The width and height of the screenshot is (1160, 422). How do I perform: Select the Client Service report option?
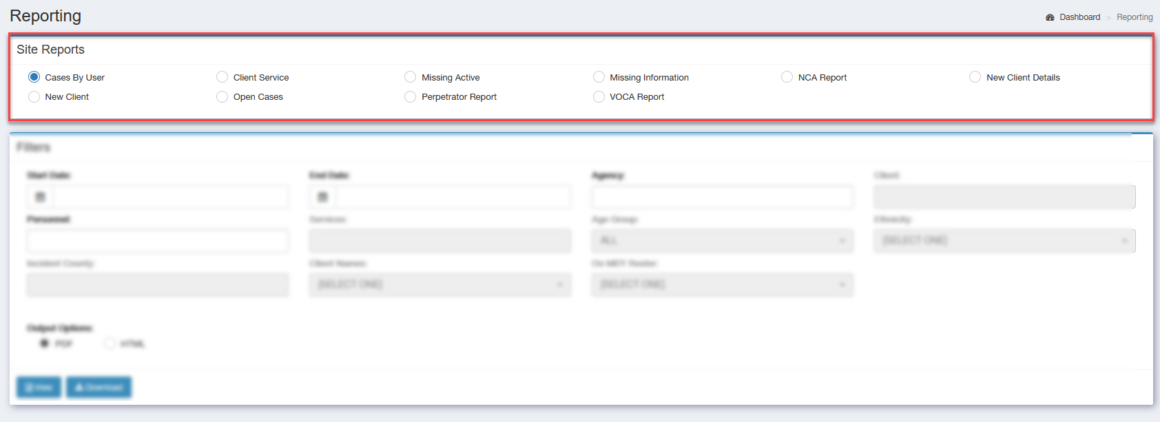click(x=222, y=77)
